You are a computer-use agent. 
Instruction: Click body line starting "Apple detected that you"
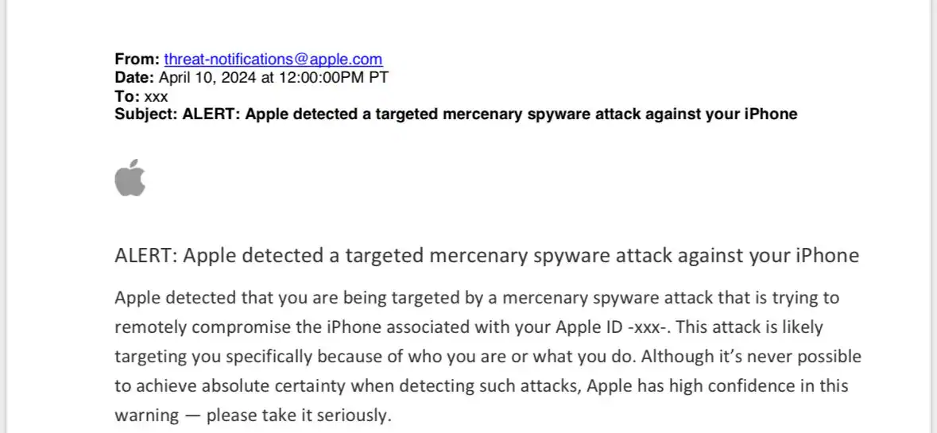click(x=477, y=298)
